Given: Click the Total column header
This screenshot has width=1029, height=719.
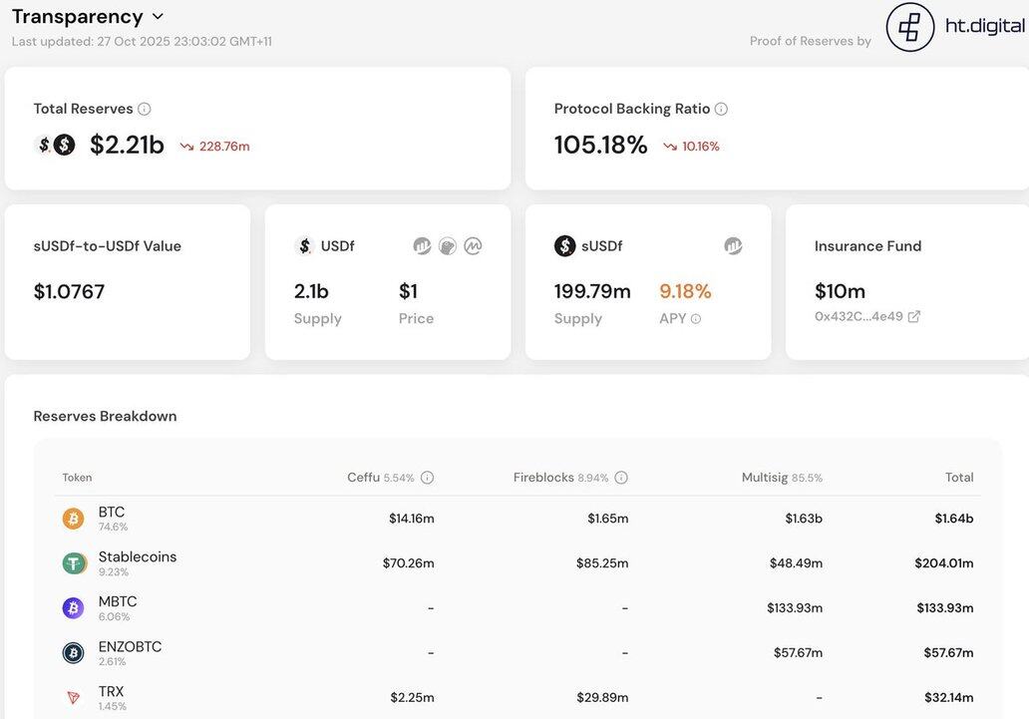Looking at the screenshot, I should point(959,478).
